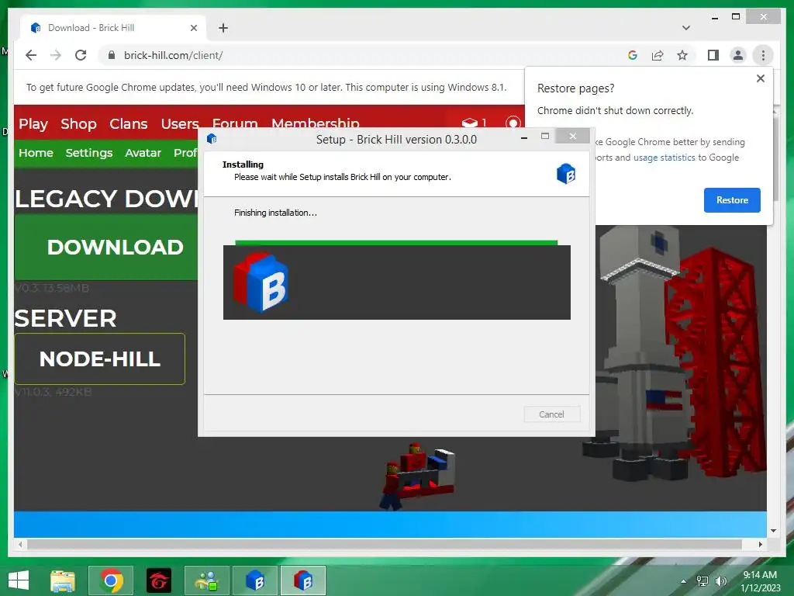This screenshot has height=596, width=794.
Task: Click the circular icon in red navbar
Action: 513,123
